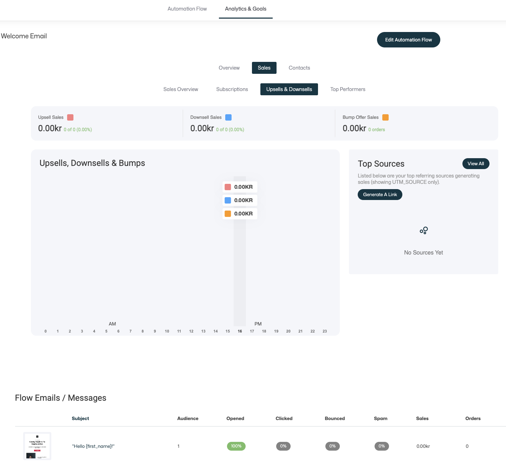Click the No Sources Yet bubbles icon
Viewport: 506px width, 464px height.
click(424, 231)
